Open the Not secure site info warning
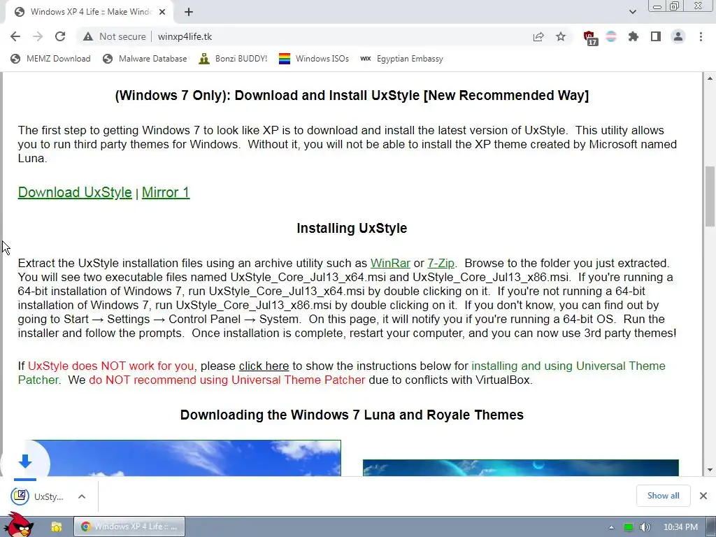 click(x=114, y=36)
